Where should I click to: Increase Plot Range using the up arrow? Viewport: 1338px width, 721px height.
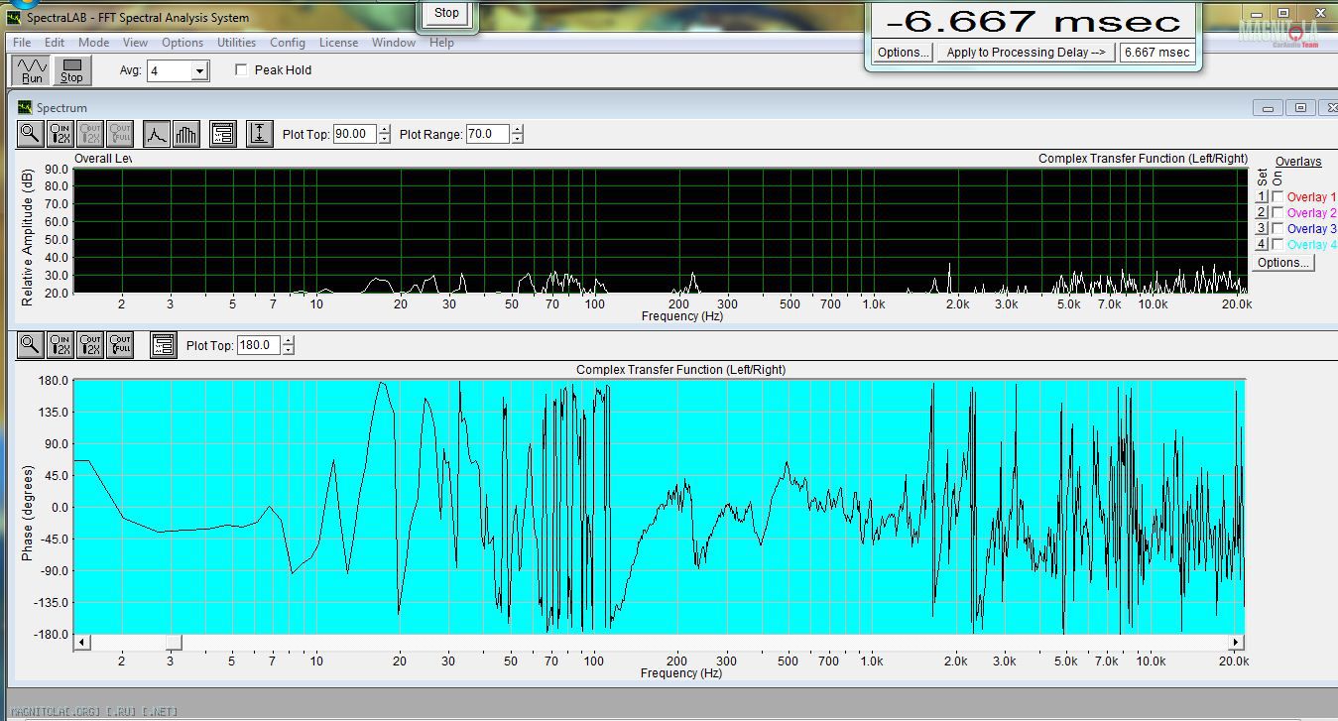517,130
